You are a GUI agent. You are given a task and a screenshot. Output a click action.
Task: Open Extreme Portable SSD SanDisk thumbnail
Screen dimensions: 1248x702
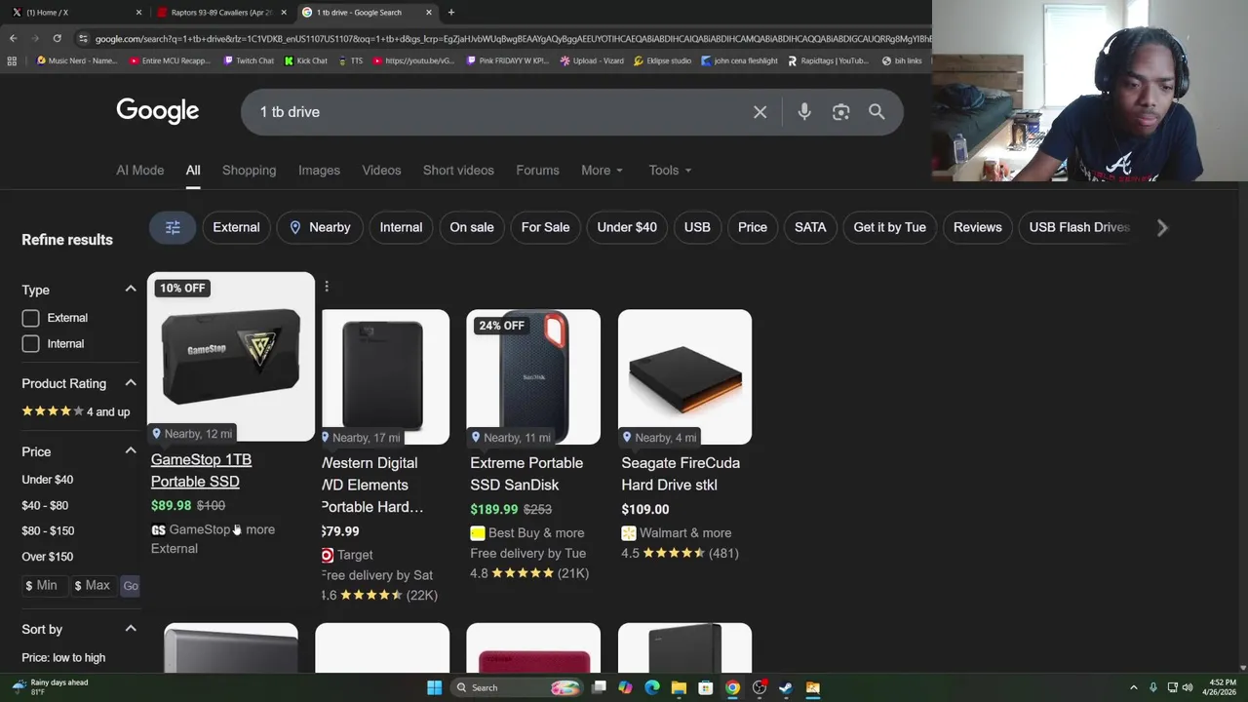click(x=533, y=376)
